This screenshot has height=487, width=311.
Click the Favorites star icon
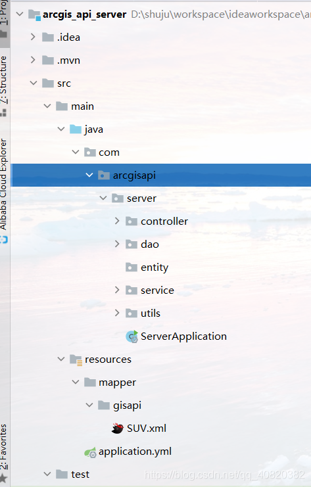(3, 478)
